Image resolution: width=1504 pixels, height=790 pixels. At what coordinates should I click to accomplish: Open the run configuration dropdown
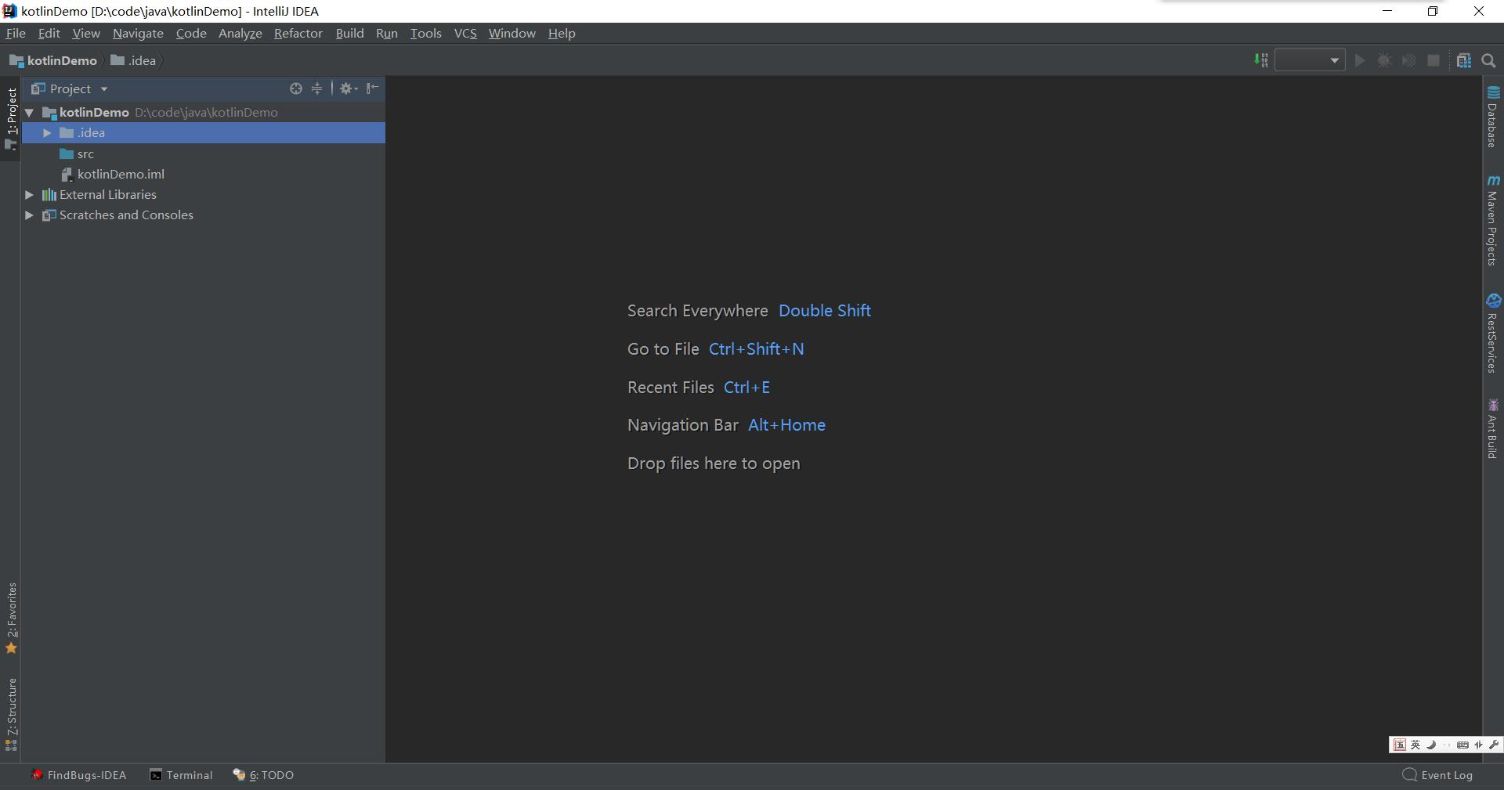1310,60
